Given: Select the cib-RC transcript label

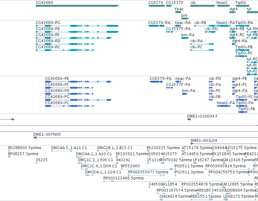Looking at the screenshot, I should pyautogui.click(x=196, y=47).
